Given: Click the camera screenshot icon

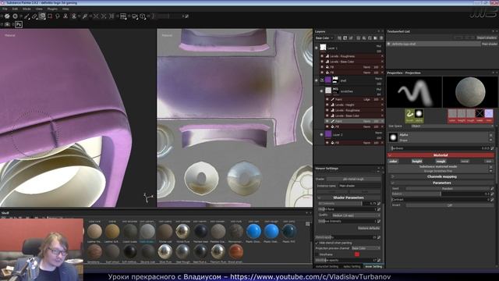Looking at the screenshot, I should click(x=7, y=24).
